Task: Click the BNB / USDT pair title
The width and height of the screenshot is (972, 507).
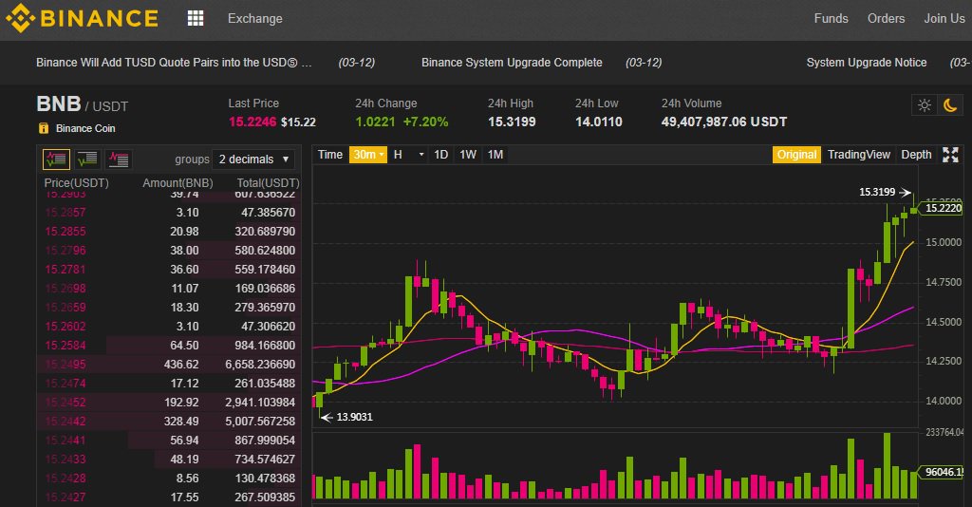Action: (x=82, y=104)
